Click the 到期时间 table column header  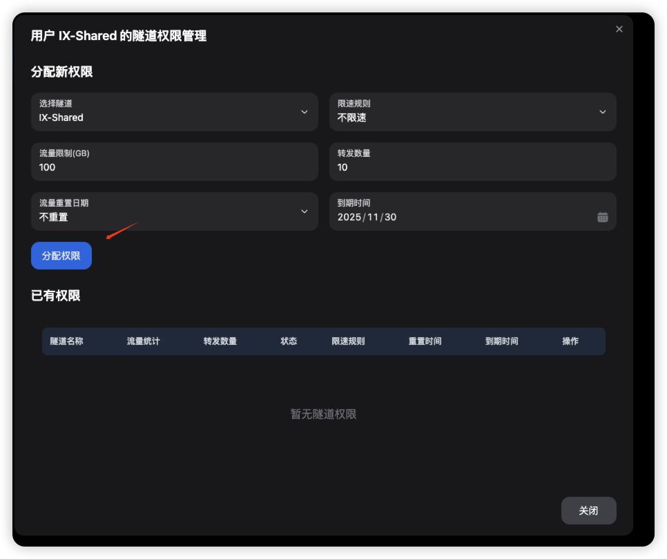[501, 341]
